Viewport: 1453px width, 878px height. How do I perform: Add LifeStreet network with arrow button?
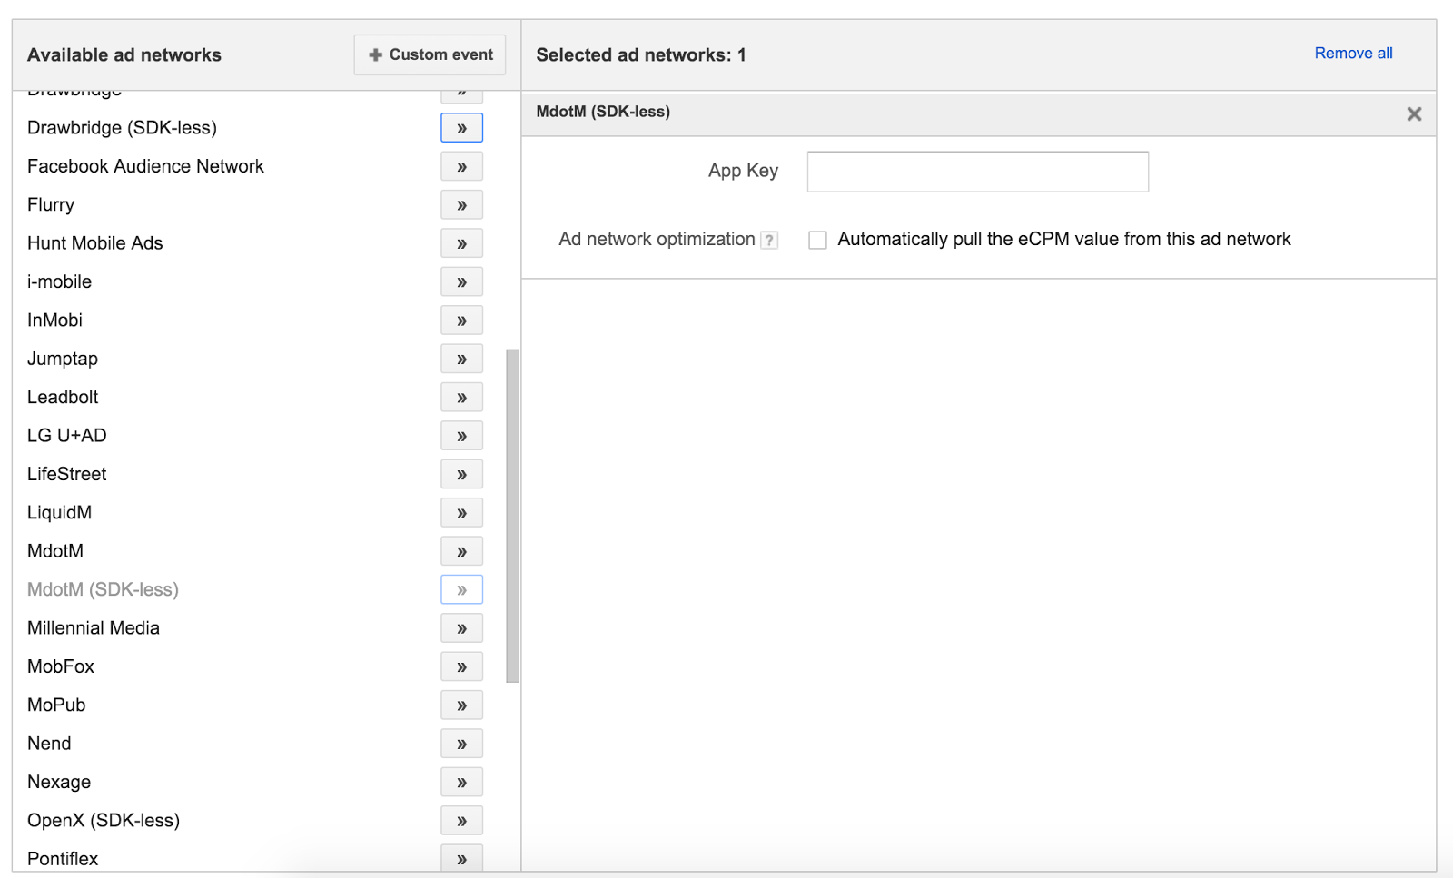tap(461, 474)
